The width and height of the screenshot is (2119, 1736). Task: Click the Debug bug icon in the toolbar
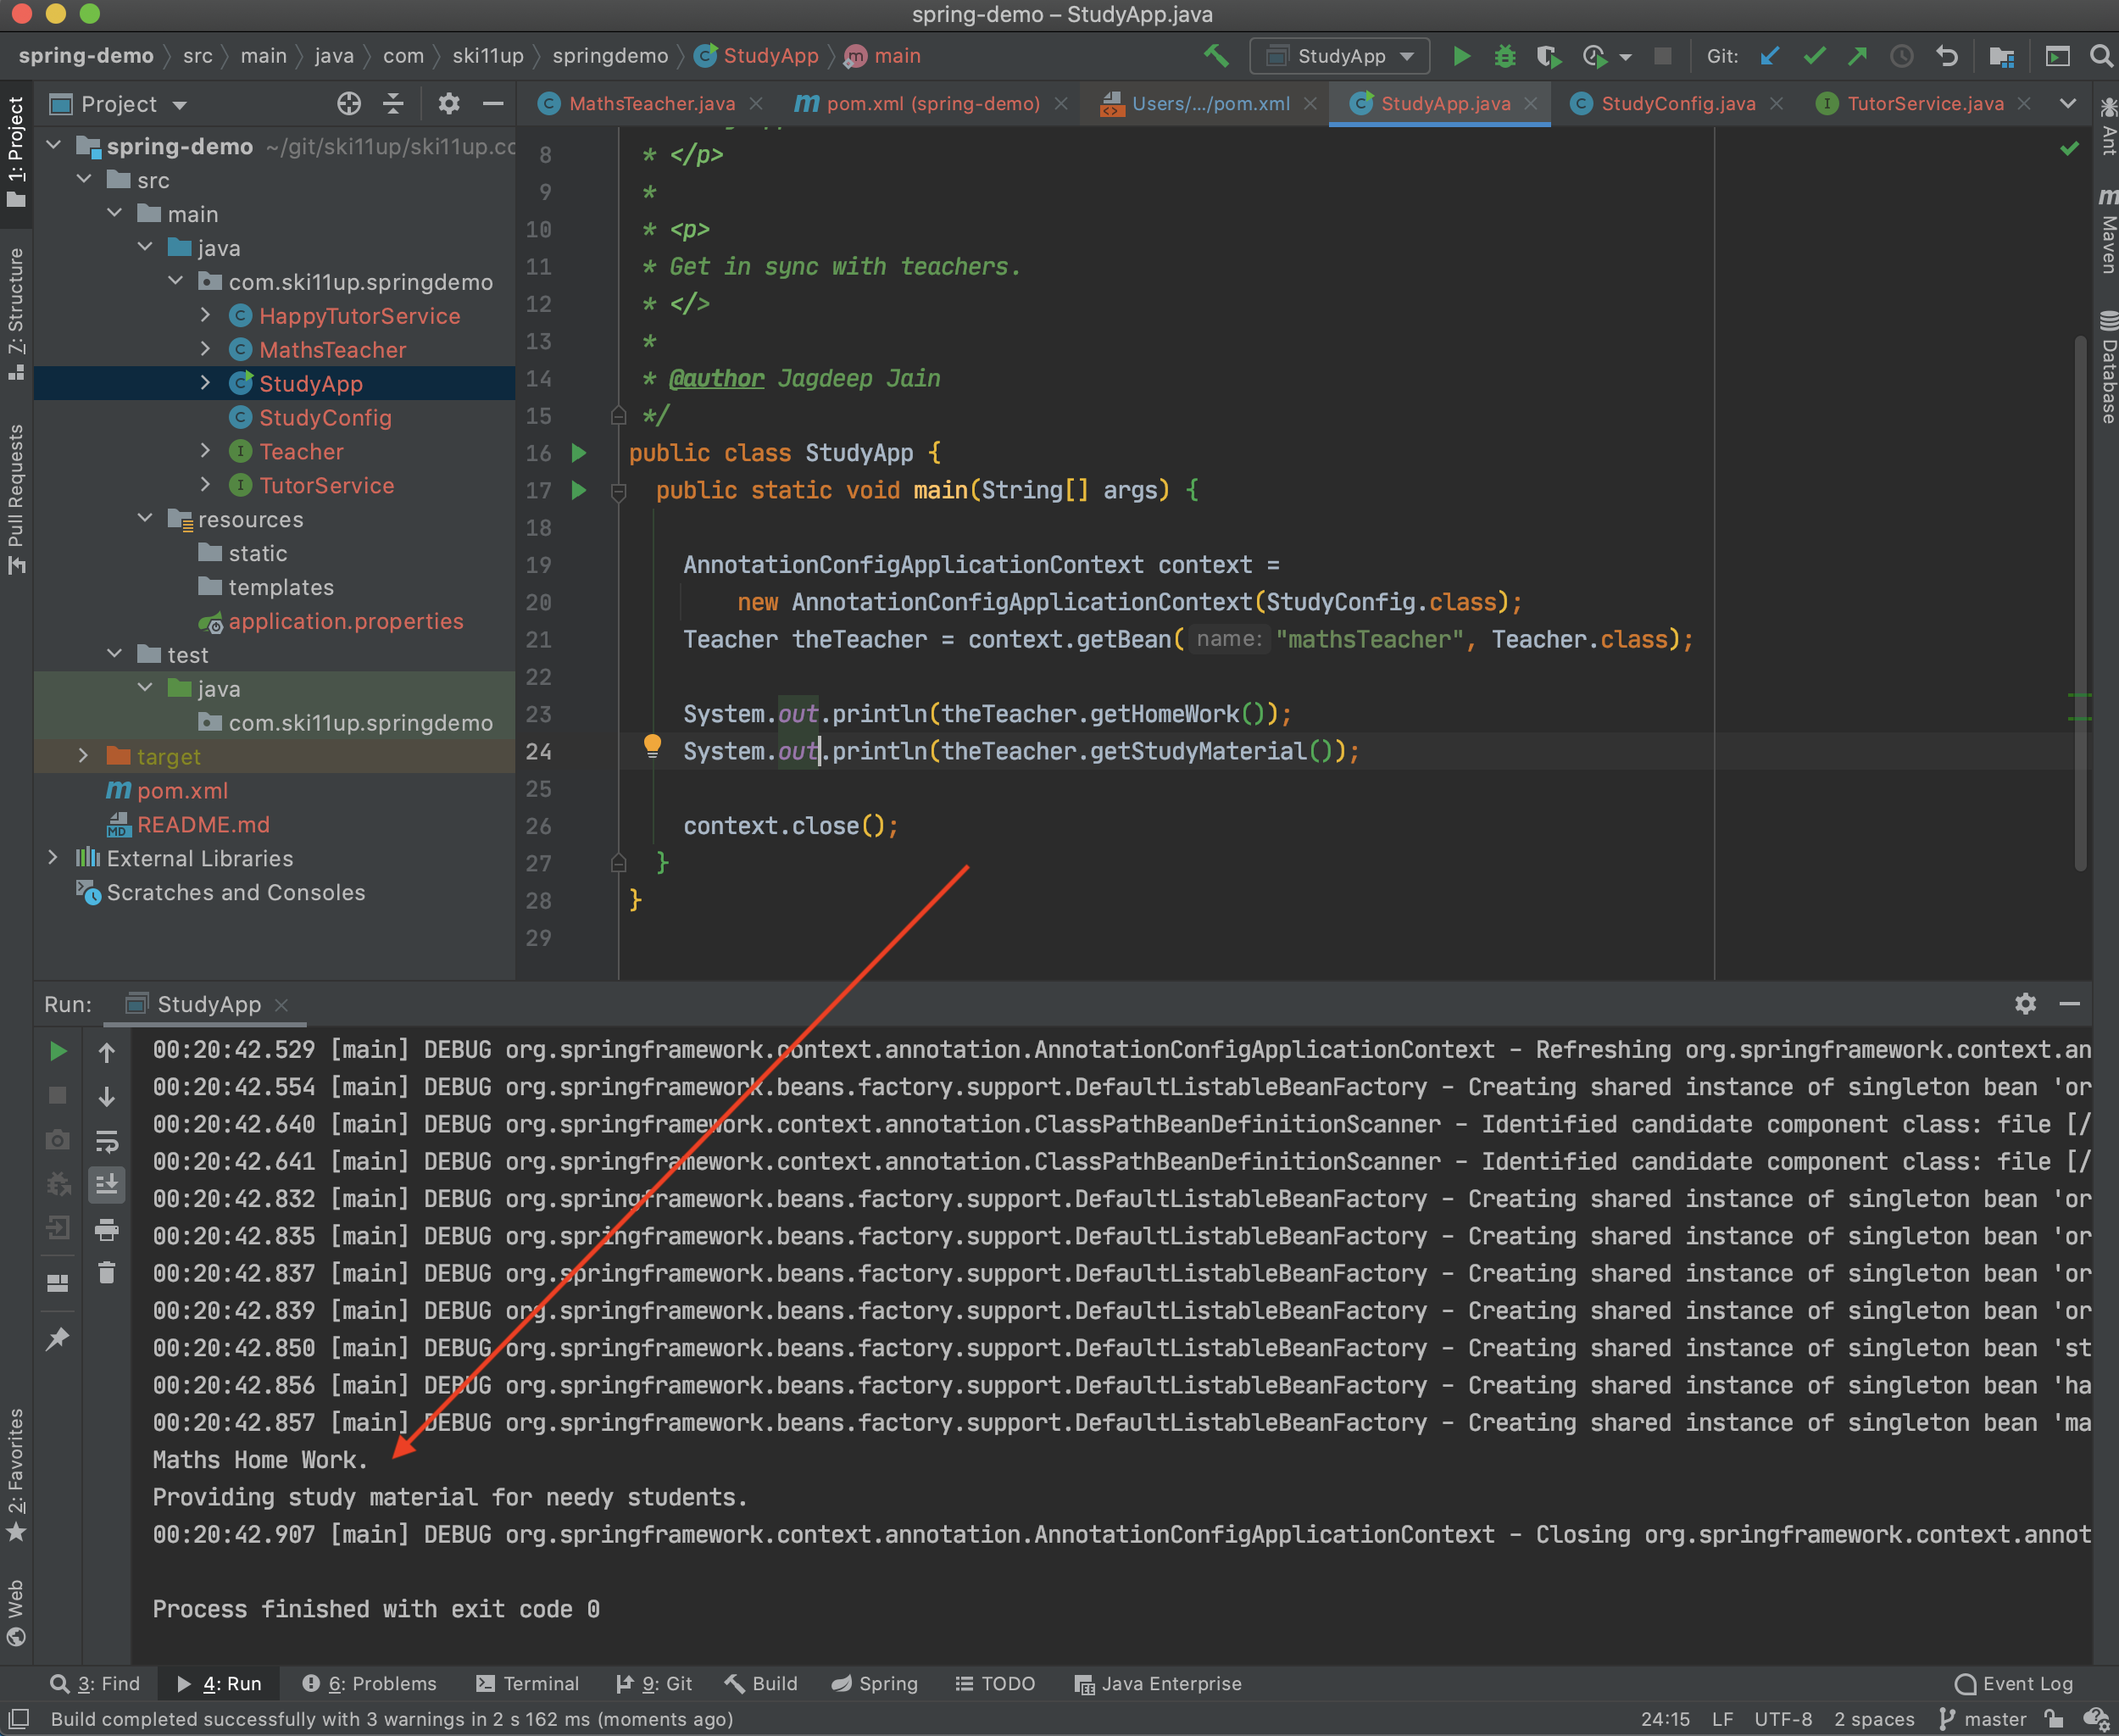(1504, 56)
